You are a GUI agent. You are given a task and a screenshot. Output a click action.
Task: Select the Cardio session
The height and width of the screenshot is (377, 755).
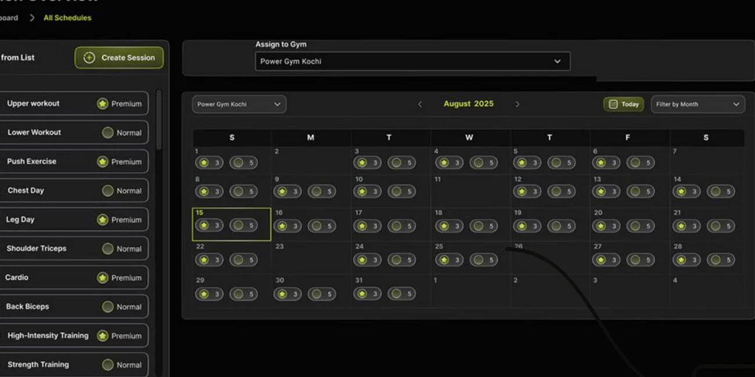(x=73, y=277)
